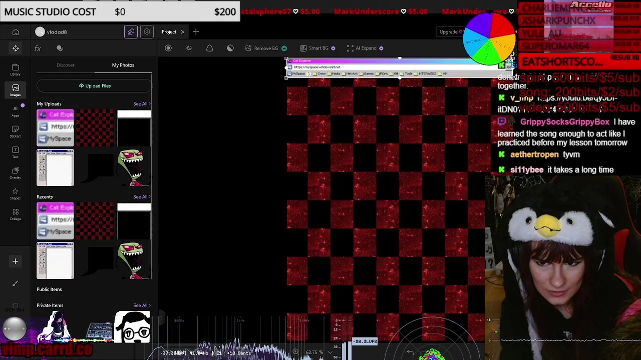This screenshot has width=641, height=360.
Task: Open the settings gear icon
Action: [x=147, y=32]
